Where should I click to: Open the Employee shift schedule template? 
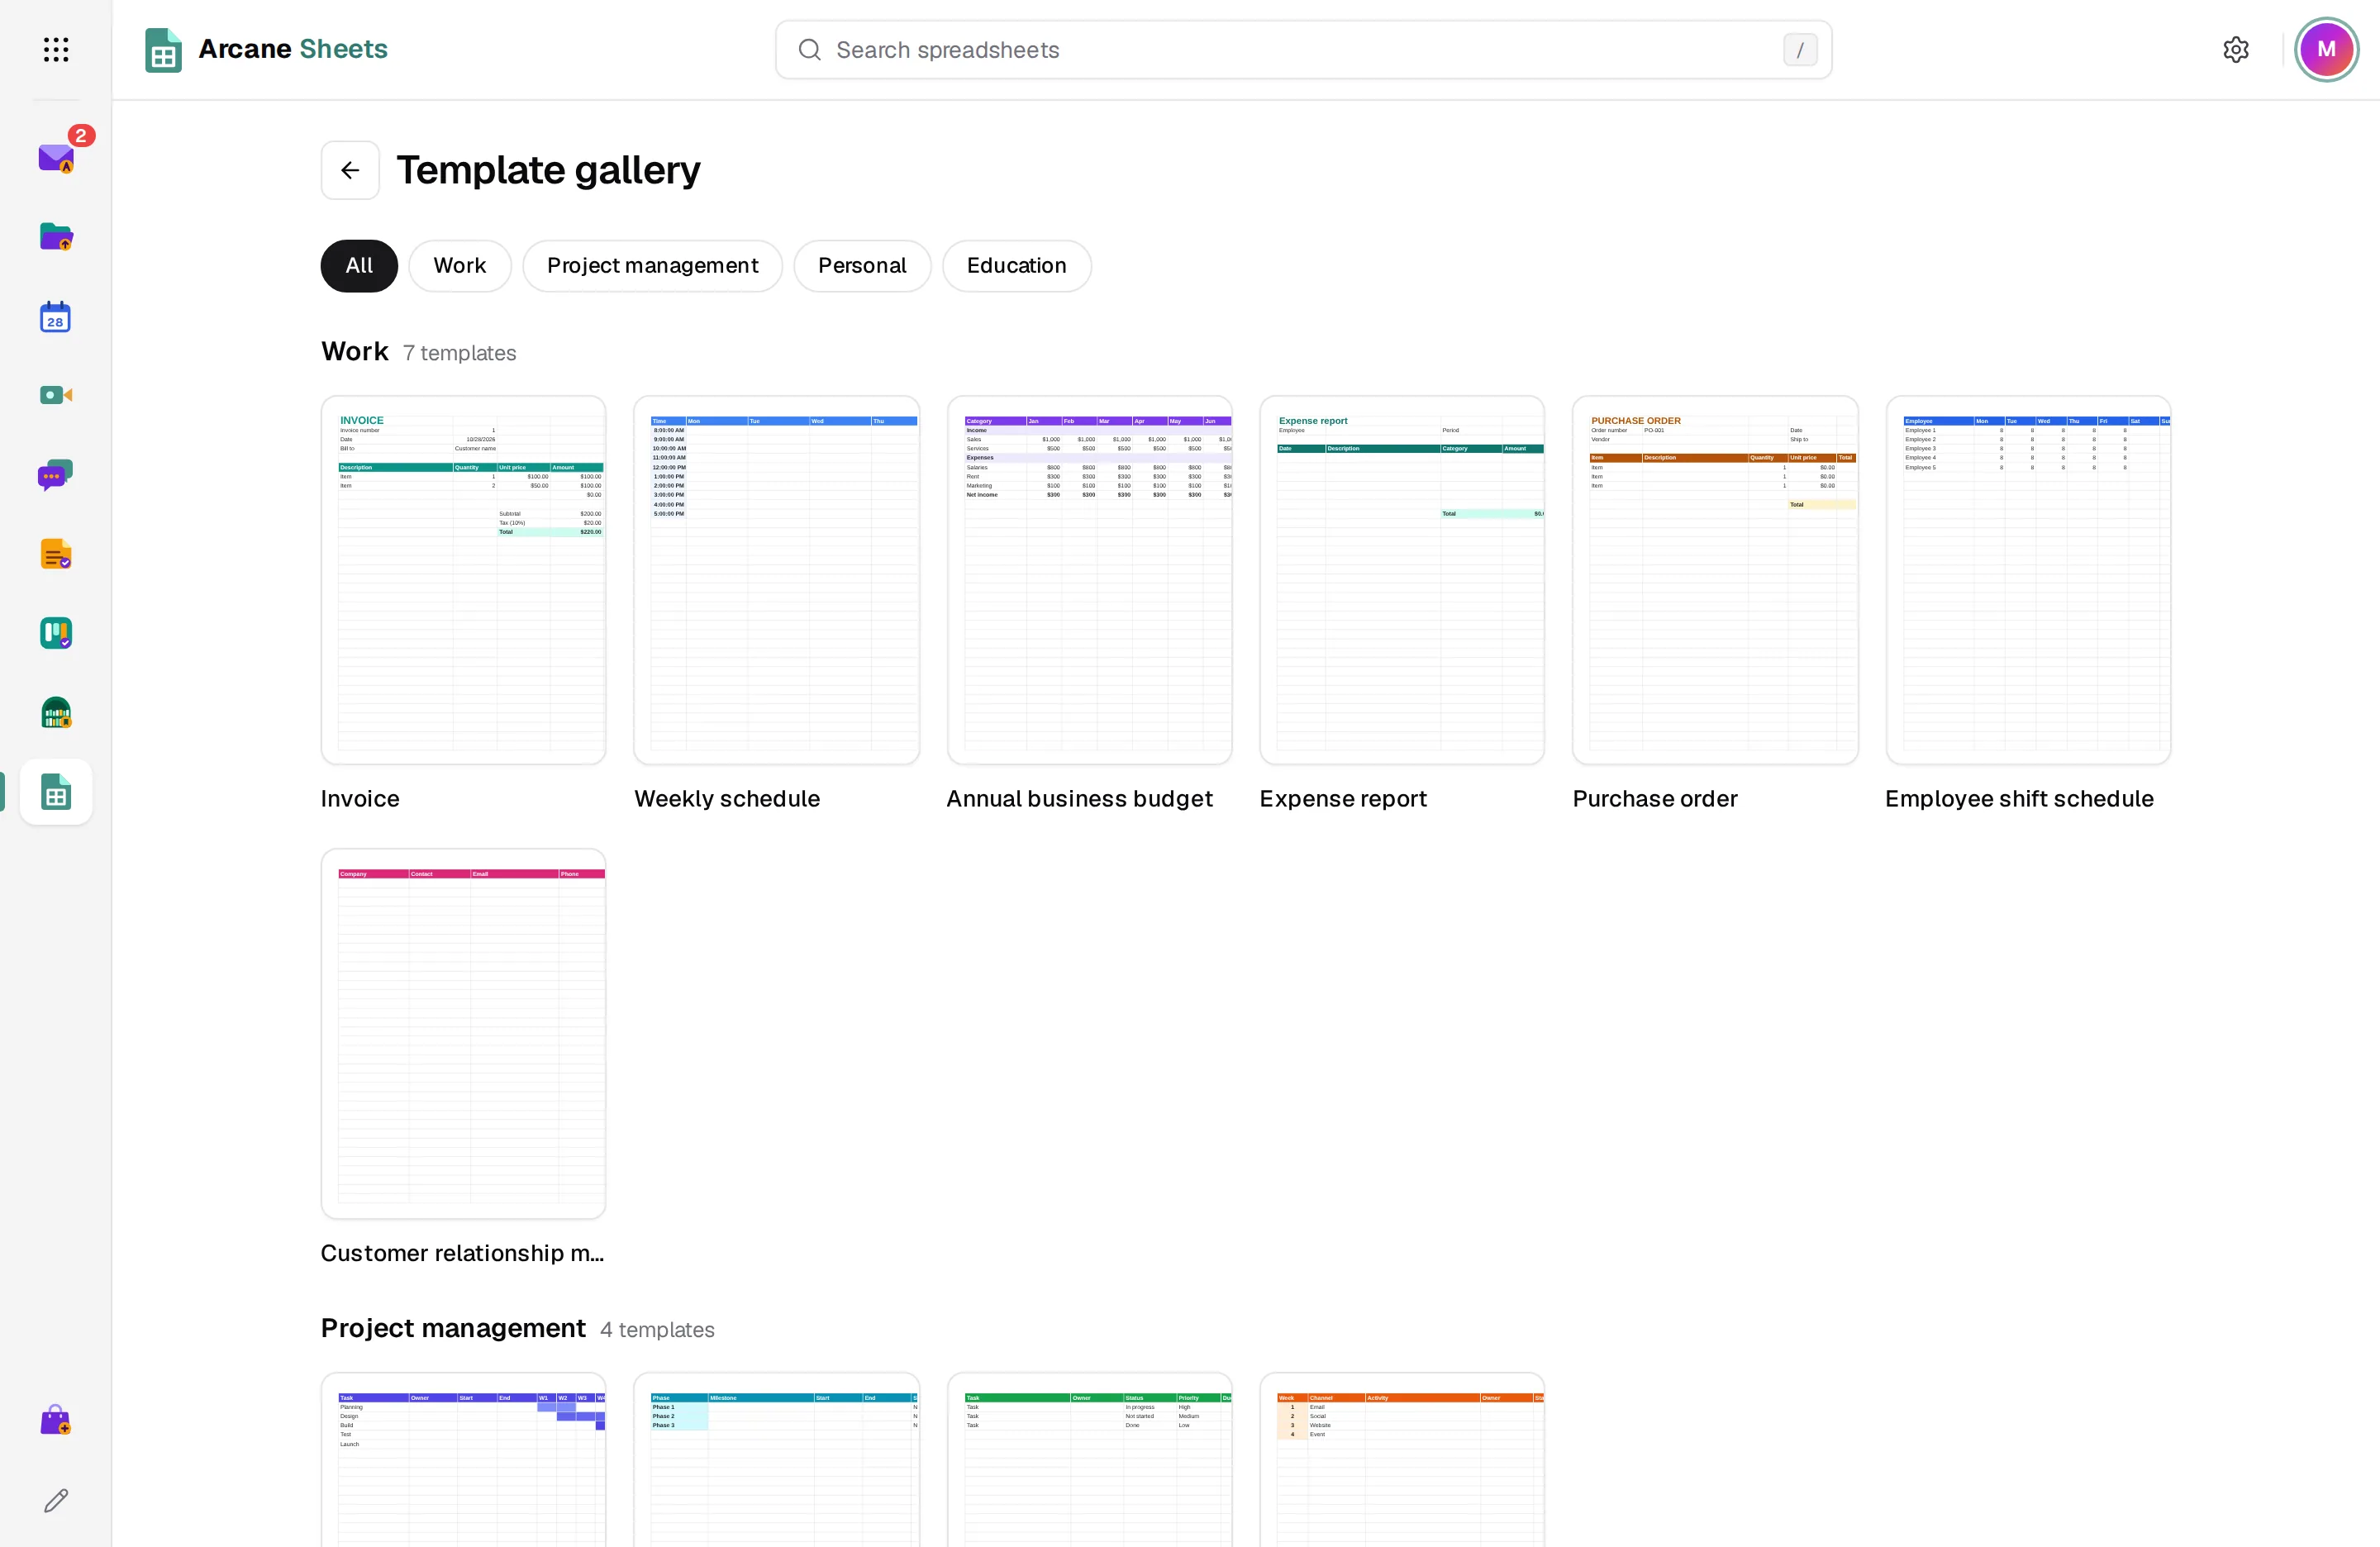click(x=2028, y=580)
